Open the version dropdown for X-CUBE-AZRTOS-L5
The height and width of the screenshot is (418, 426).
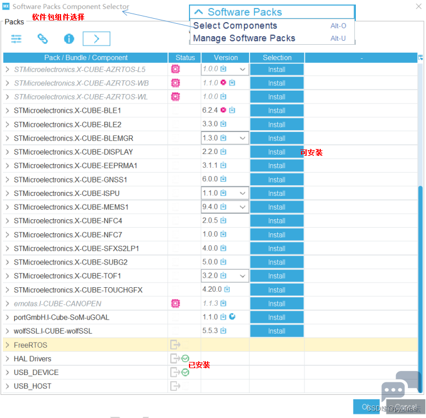[x=242, y=69]
